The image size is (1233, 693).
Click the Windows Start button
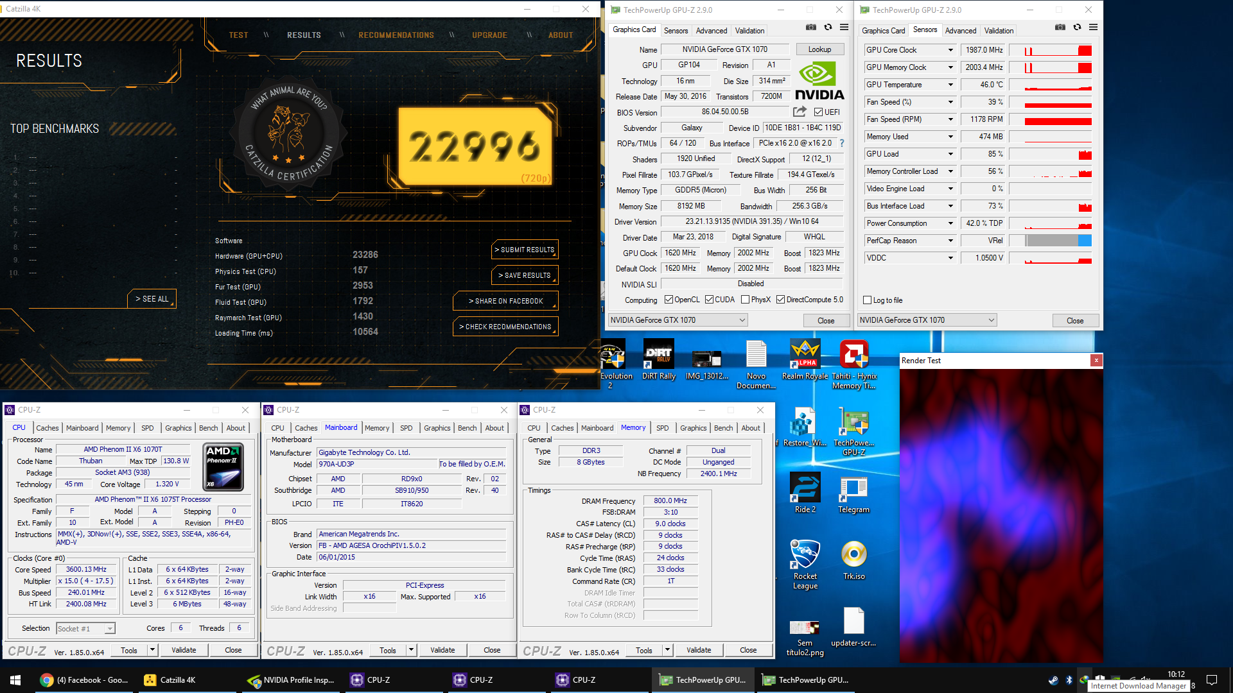pyautogui.click(x=15, y=680)
